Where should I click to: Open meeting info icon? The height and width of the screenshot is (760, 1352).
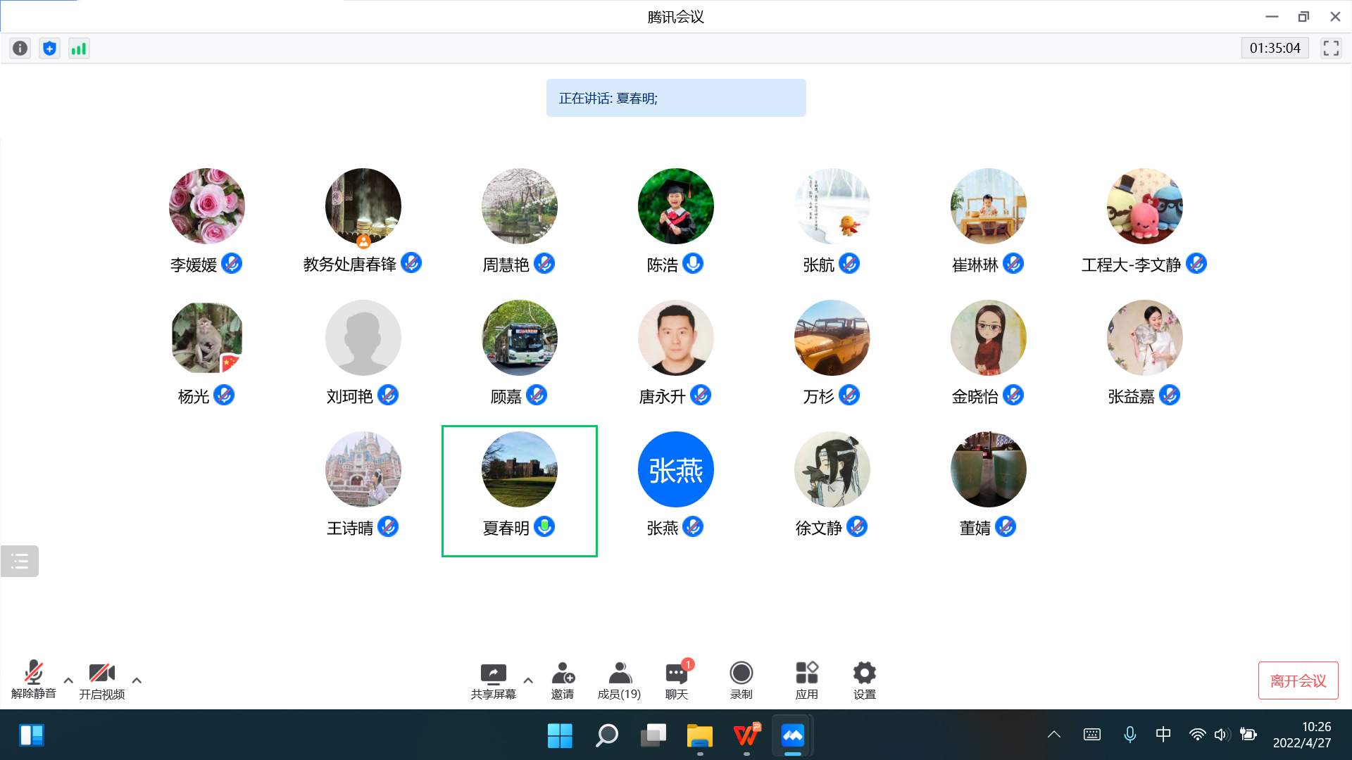[x=20, y=49]
